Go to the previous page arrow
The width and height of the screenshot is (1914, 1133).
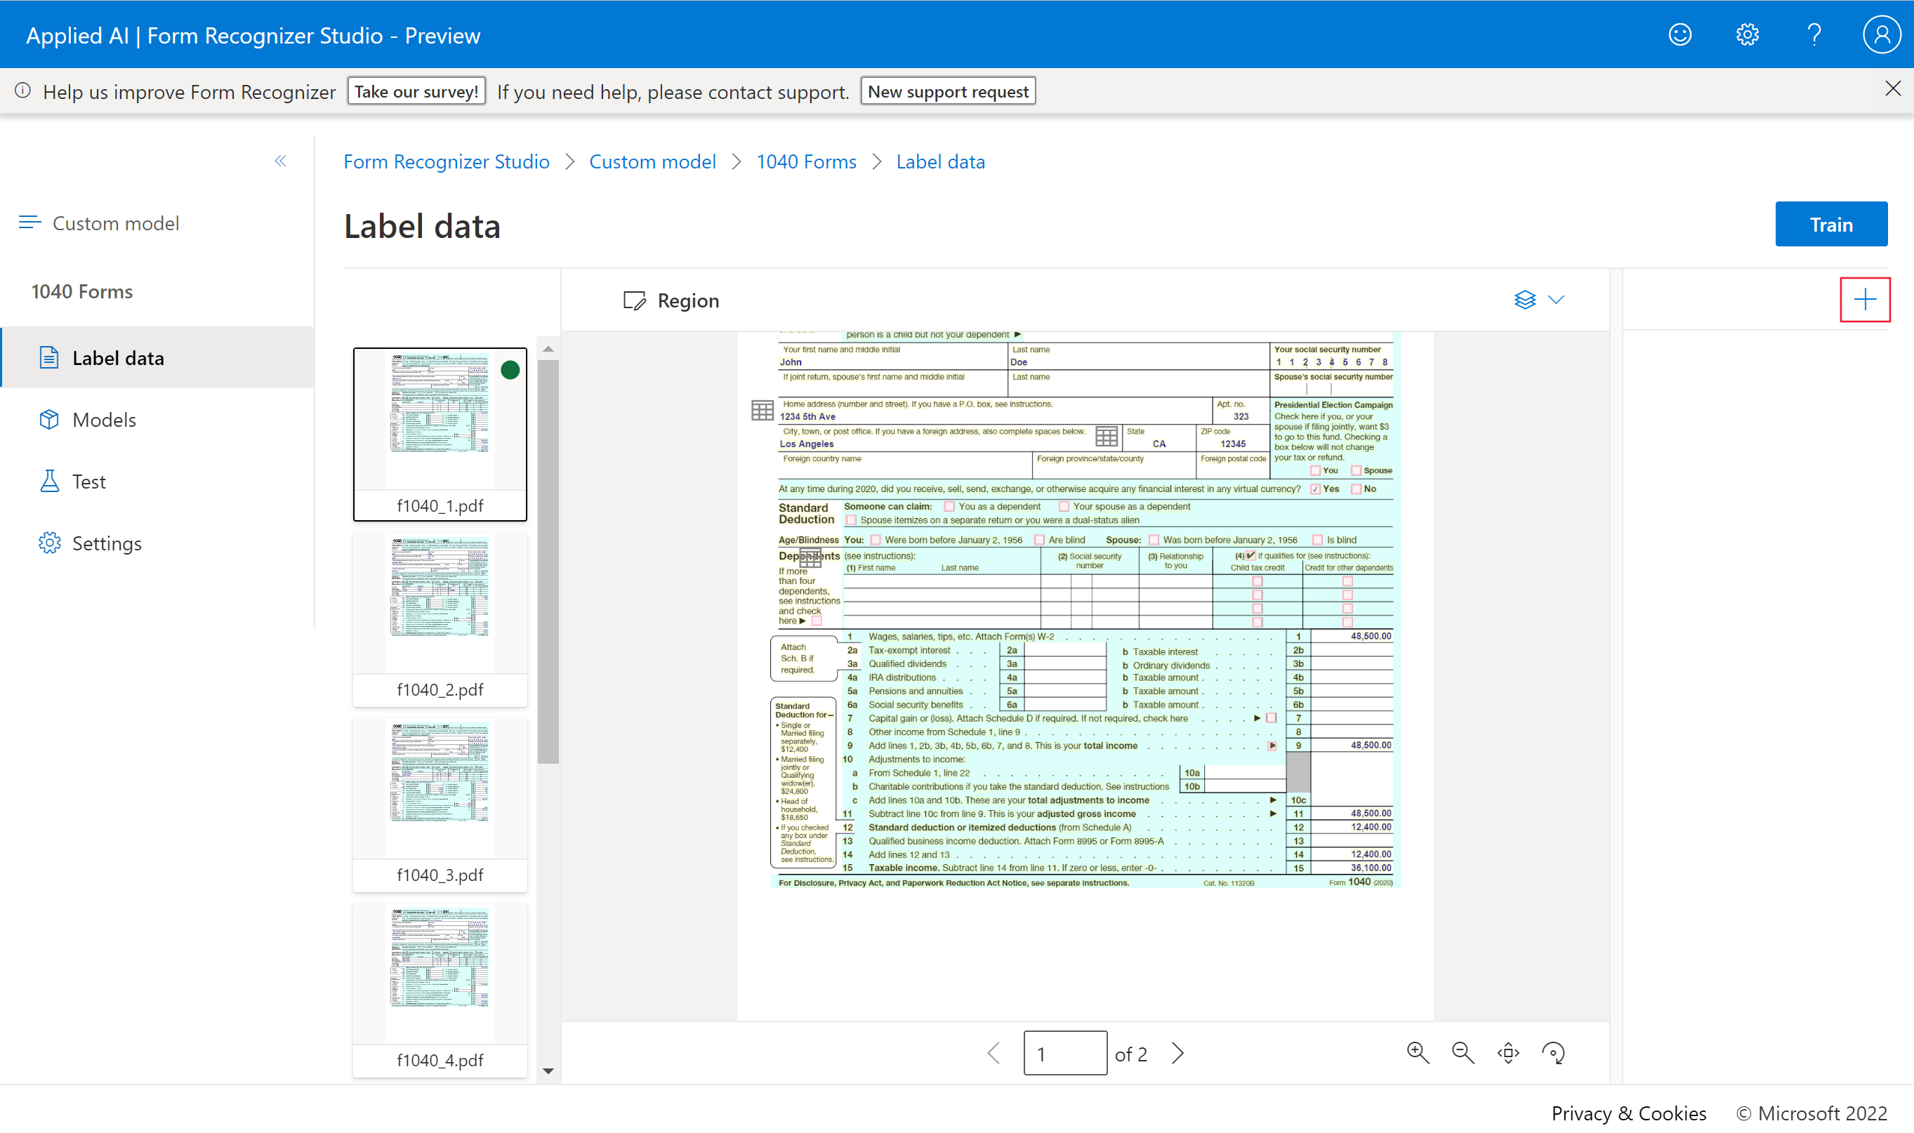coord(994,1053)
